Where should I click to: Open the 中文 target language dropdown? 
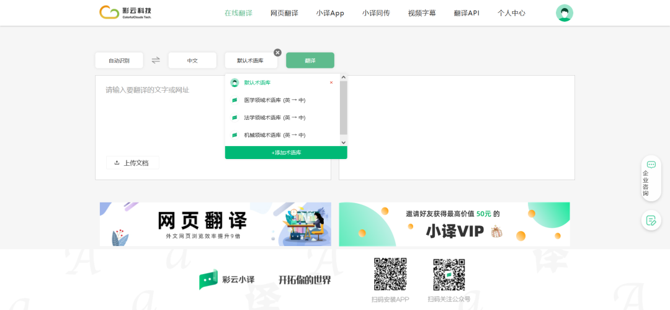point(192,60)
